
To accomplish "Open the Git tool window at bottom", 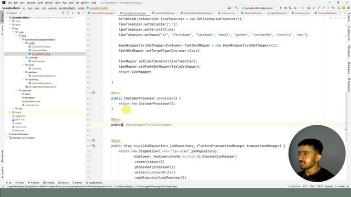I will [x=9, y=183].
